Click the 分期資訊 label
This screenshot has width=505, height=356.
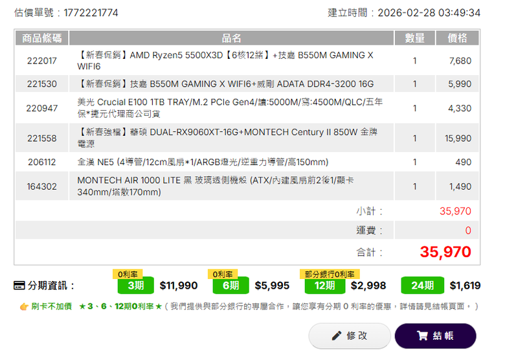tap(51, 285)
